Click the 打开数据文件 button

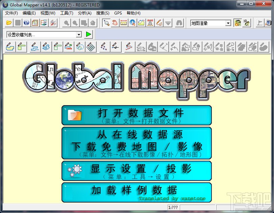136,115
